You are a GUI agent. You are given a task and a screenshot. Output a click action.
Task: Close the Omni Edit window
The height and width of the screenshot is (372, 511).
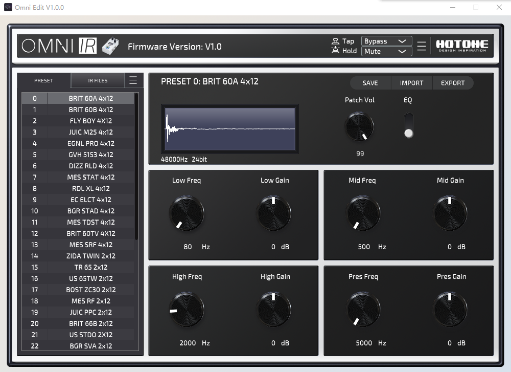click(x=499, y=7)
